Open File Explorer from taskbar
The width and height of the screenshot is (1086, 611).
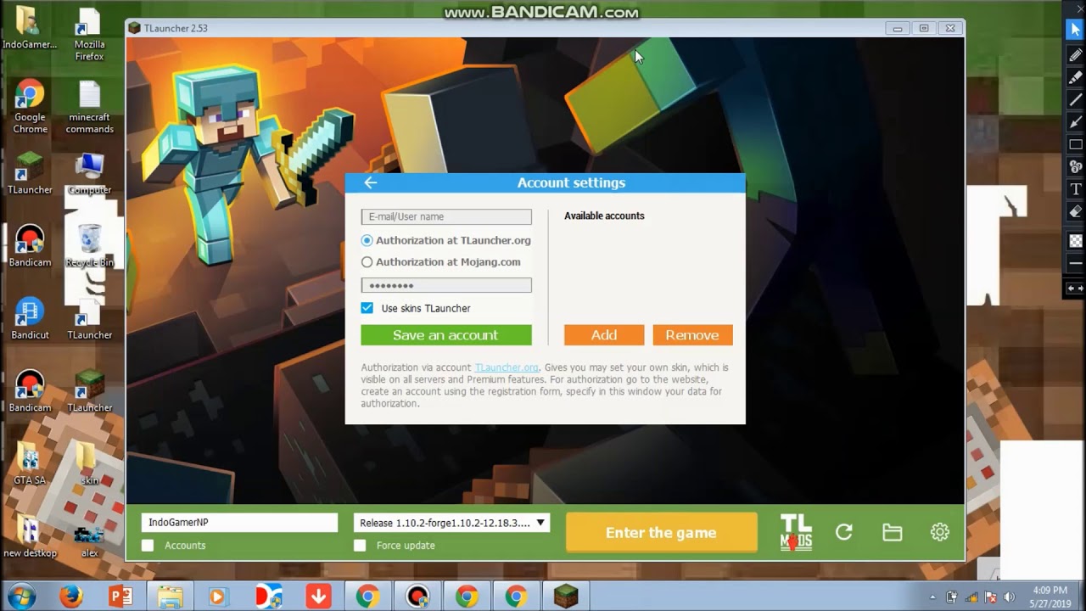[x=170, y=597]
